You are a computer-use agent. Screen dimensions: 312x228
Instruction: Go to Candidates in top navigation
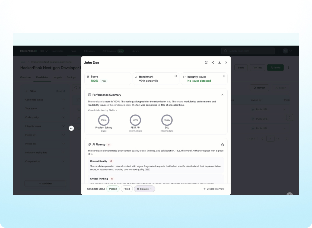pos(57,51)
